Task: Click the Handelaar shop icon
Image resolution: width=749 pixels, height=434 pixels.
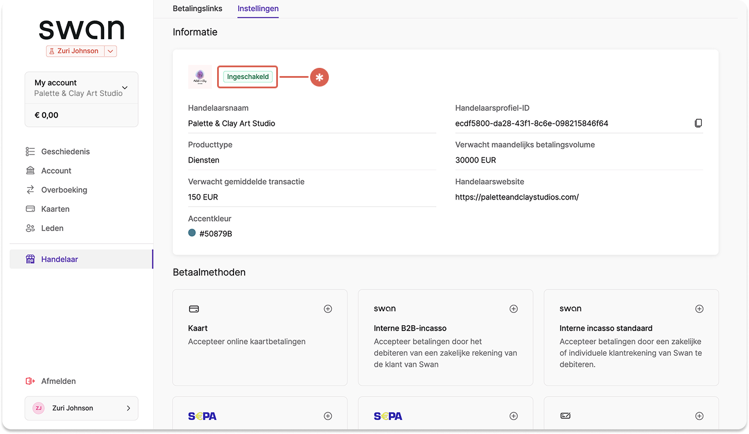Action: [x=30, y=259]
